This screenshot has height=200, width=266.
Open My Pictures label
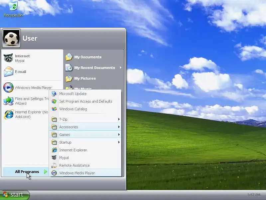85,78
